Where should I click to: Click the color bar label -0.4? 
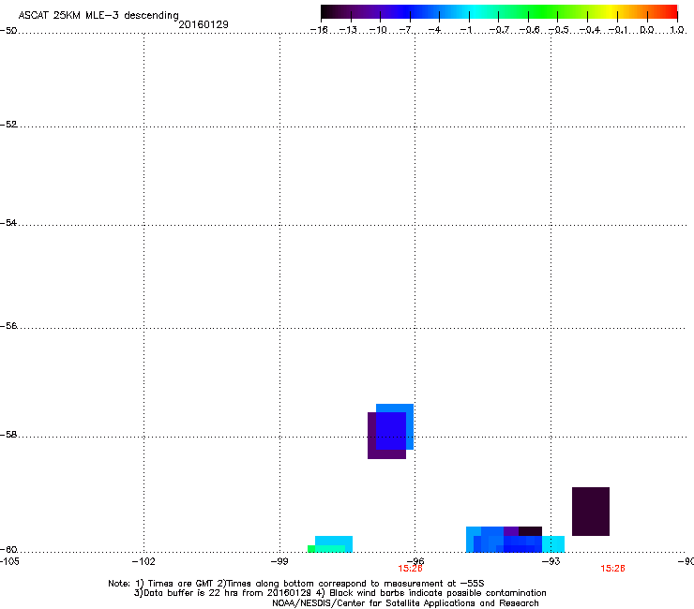tap(590, 30)
